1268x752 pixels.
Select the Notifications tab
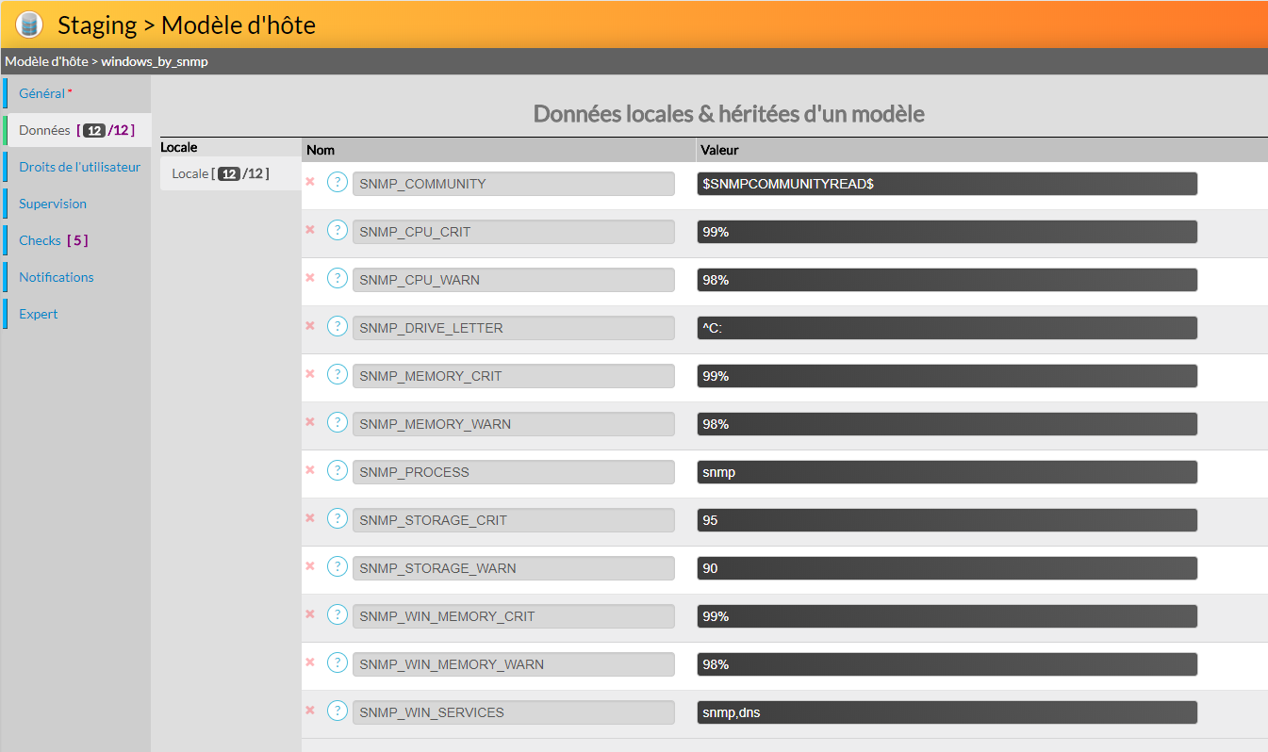[57, 277]
